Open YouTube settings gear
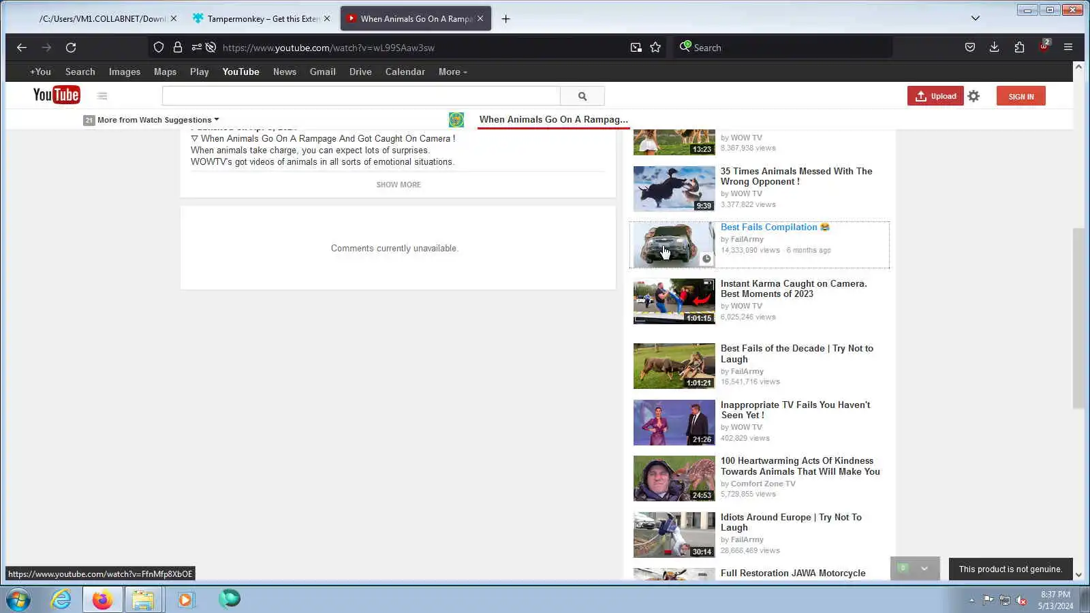Viewport: 1090px width, 613px height. tap(974, 96)
